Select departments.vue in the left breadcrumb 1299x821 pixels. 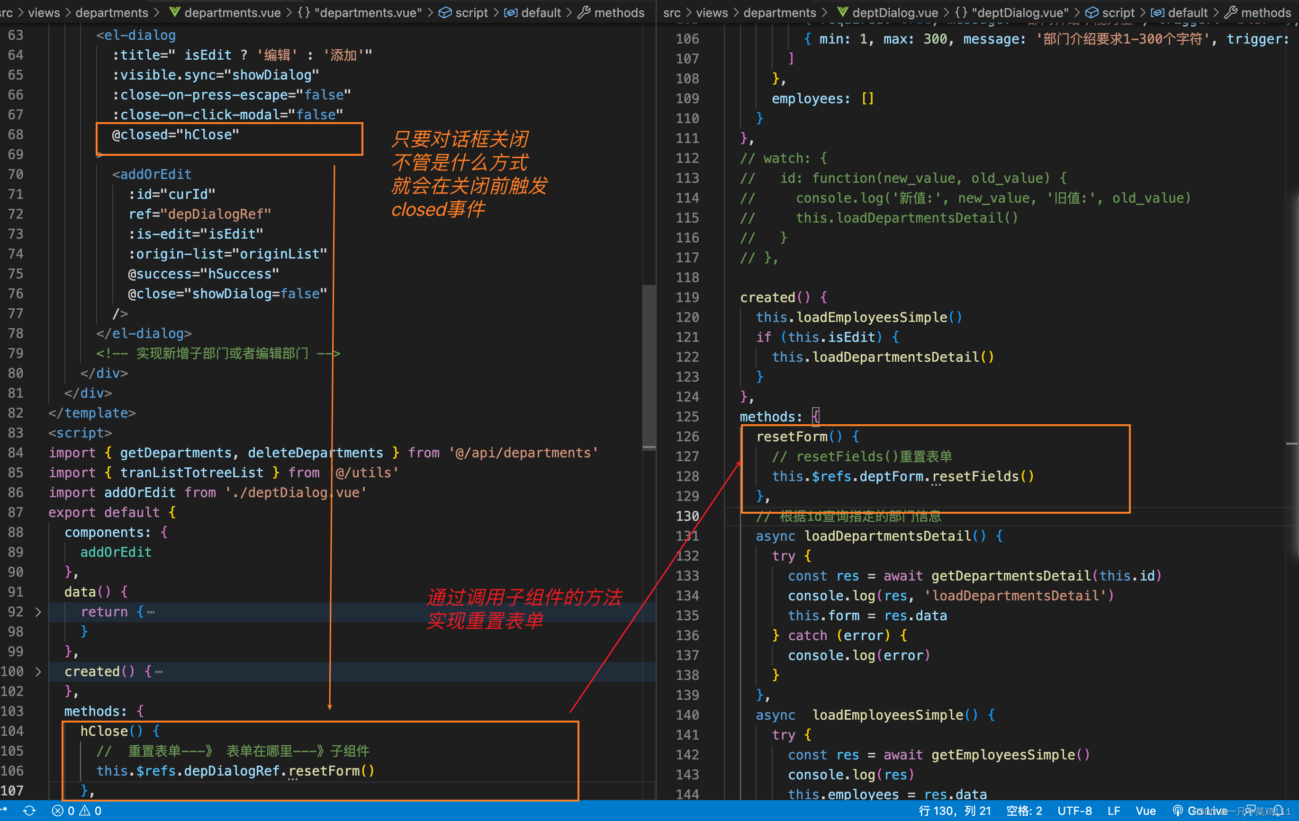[x=232, y=12]
